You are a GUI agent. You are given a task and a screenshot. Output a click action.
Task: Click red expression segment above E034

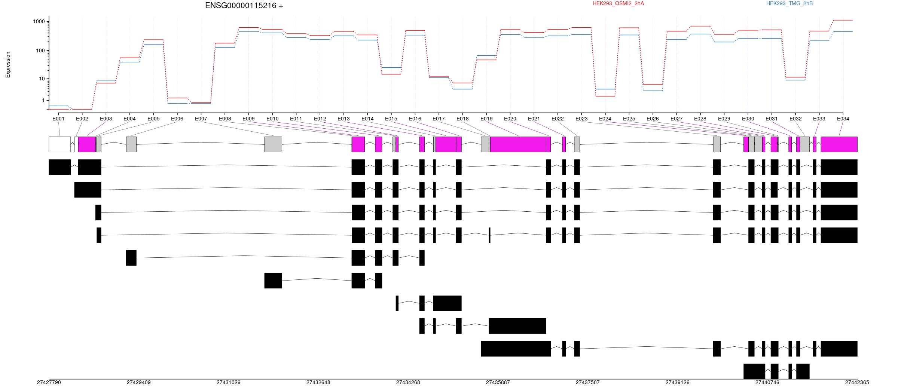843,20
